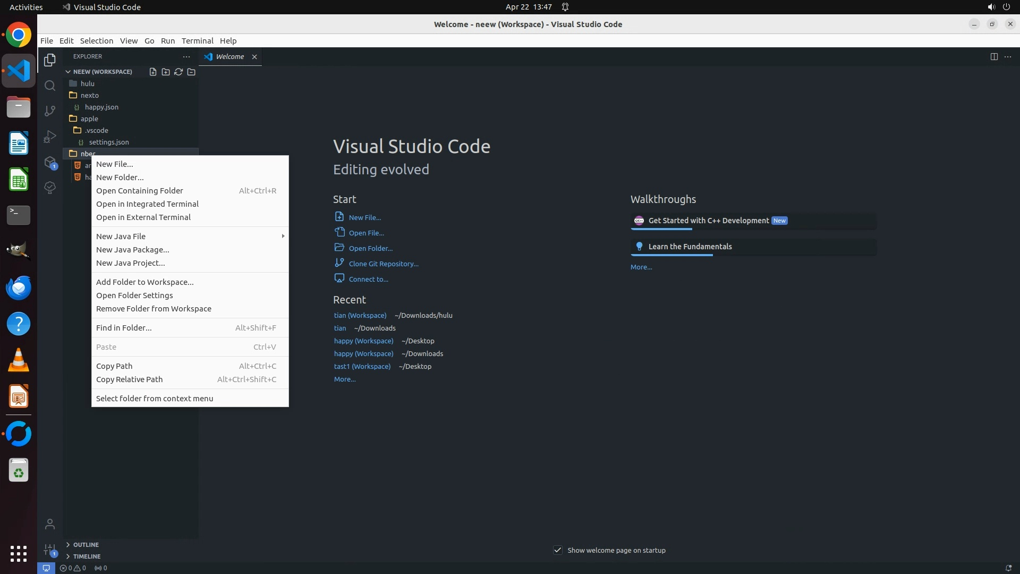Open Accounts icon in activity bar

(50, 525)
